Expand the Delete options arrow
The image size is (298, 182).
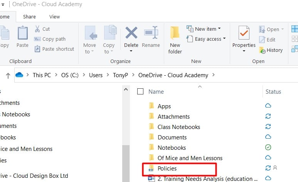(x=131, y=51)
